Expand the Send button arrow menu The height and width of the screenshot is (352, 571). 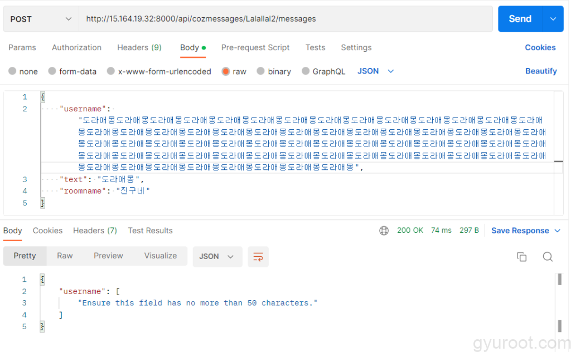coord(553,19)
